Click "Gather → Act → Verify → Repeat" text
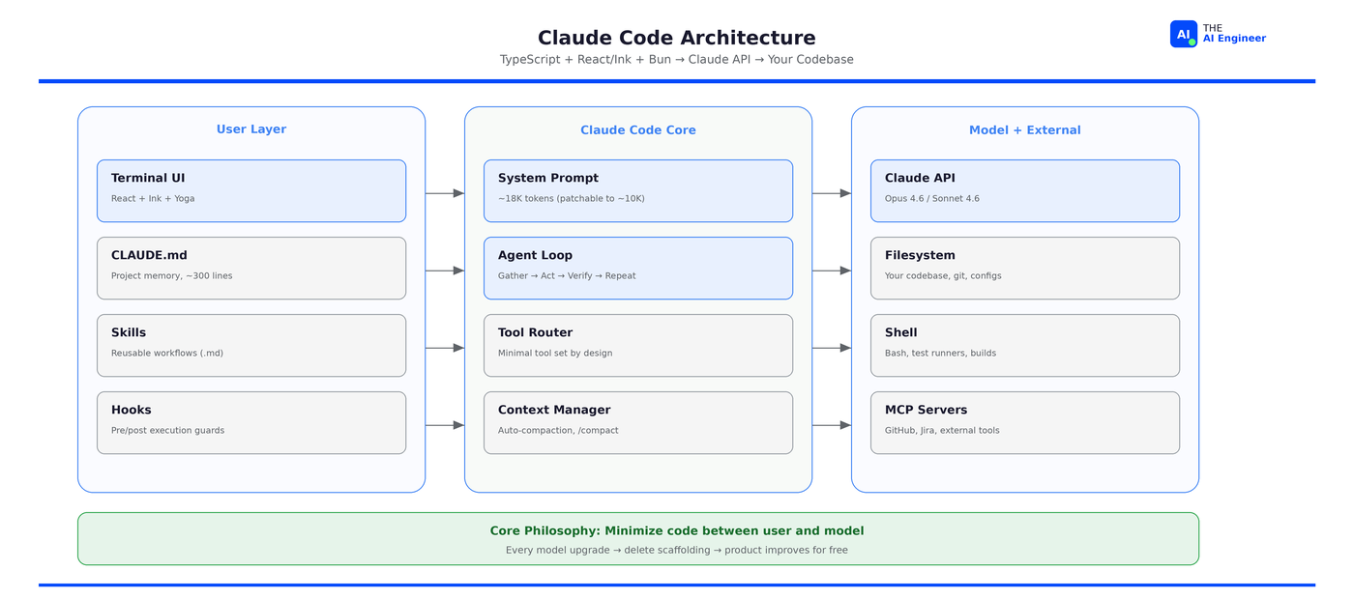 (x=567, y=276)
